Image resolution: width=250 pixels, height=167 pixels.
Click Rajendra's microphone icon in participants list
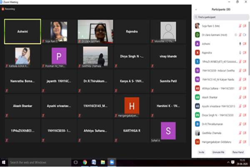coord(240,52)
